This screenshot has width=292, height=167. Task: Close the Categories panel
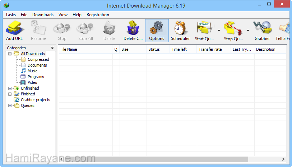pos(52,48)
